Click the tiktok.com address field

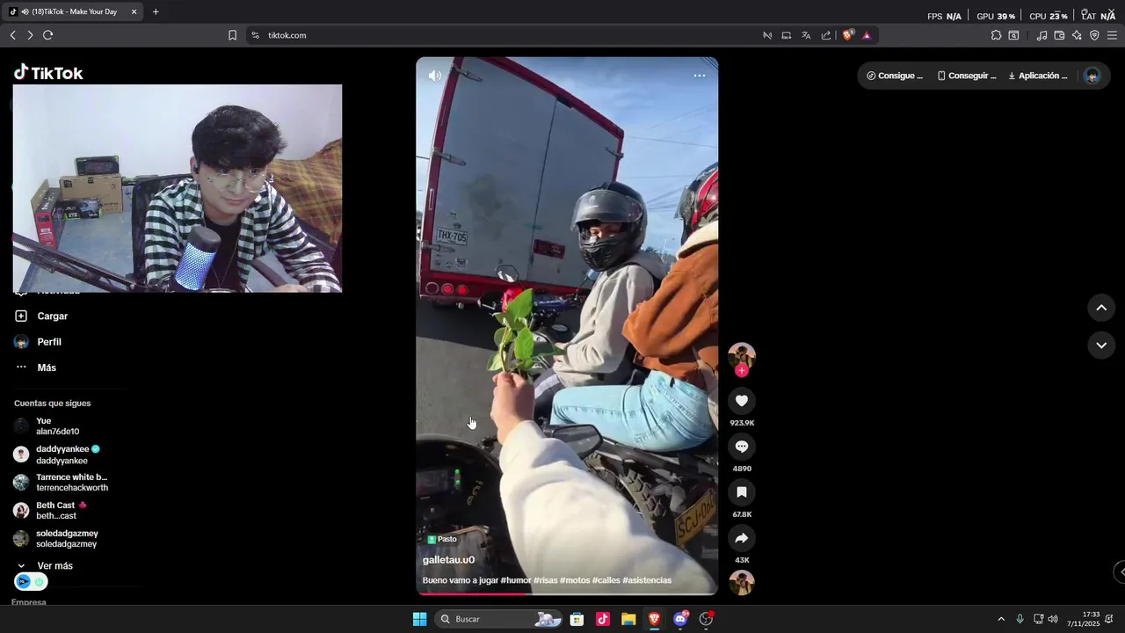pyautogui.click(x=287, y=35)
